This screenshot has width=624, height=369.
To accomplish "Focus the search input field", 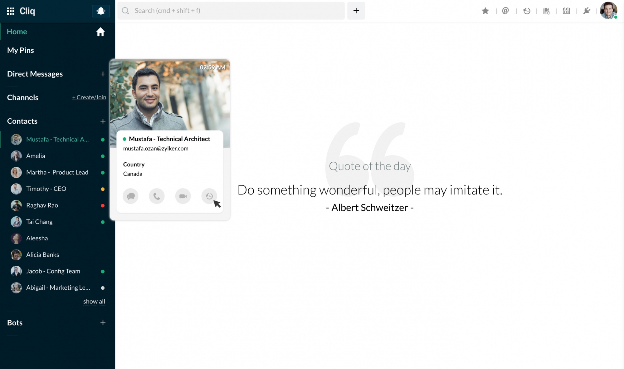I will 231,11.
